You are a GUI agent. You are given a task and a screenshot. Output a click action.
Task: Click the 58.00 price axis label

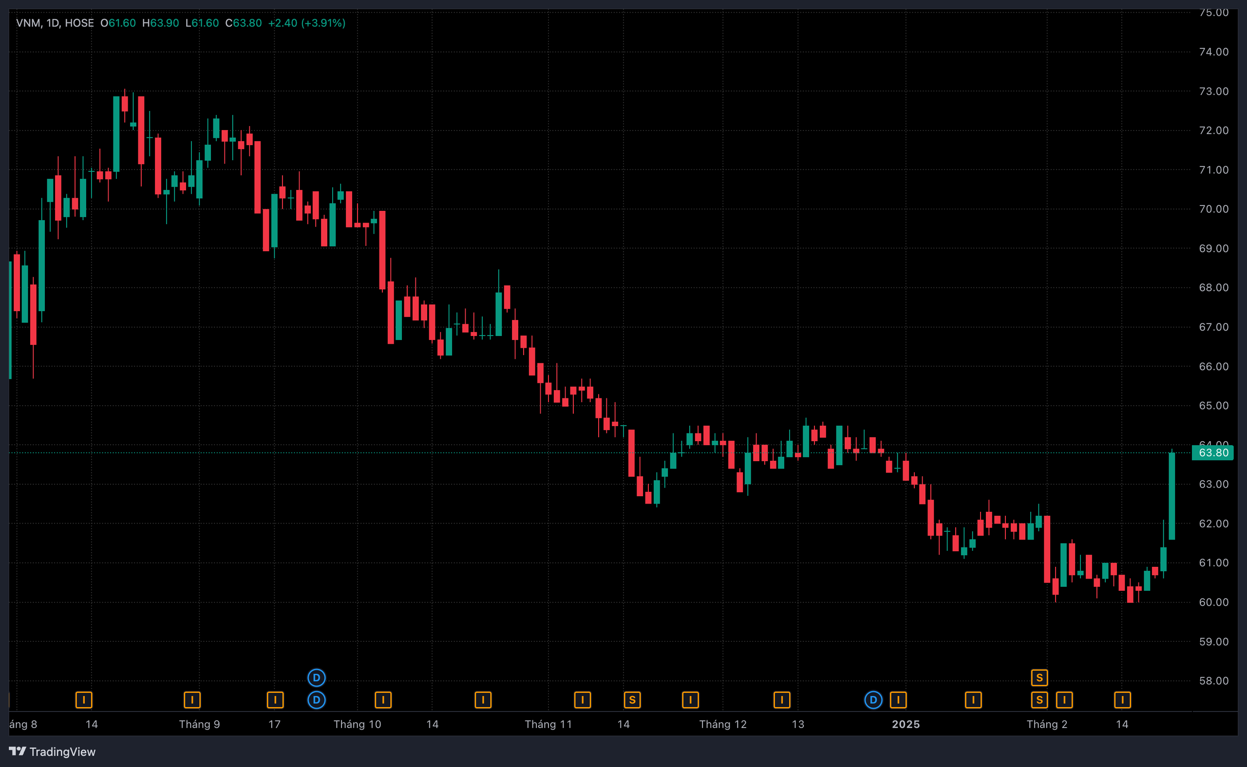click(x=1213, y=681)
